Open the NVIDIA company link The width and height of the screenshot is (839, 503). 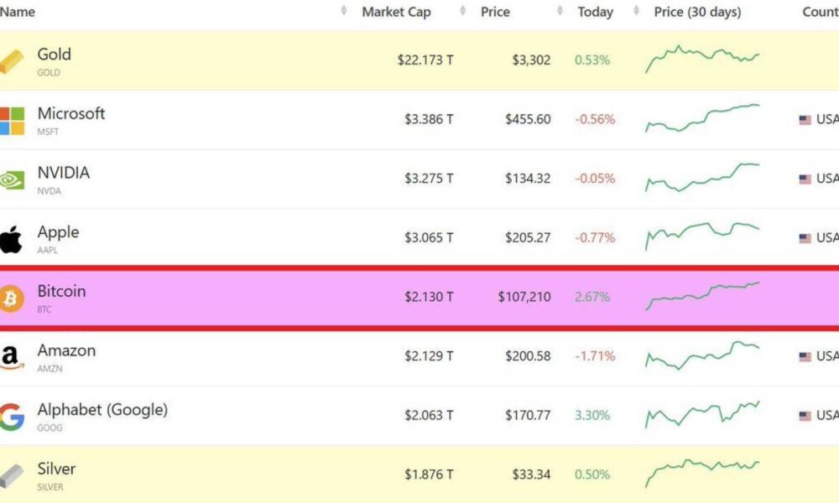pos(64,173)
